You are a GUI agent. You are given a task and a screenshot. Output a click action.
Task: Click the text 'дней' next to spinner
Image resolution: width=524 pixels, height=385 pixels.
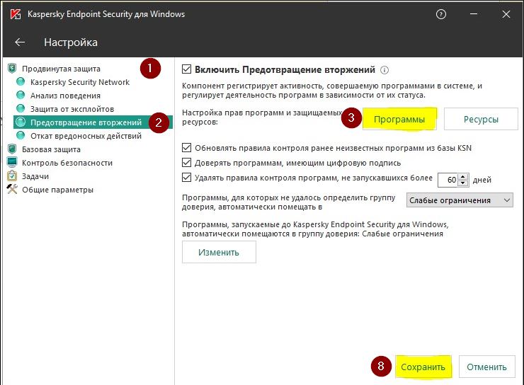click(x=482, y=180)
